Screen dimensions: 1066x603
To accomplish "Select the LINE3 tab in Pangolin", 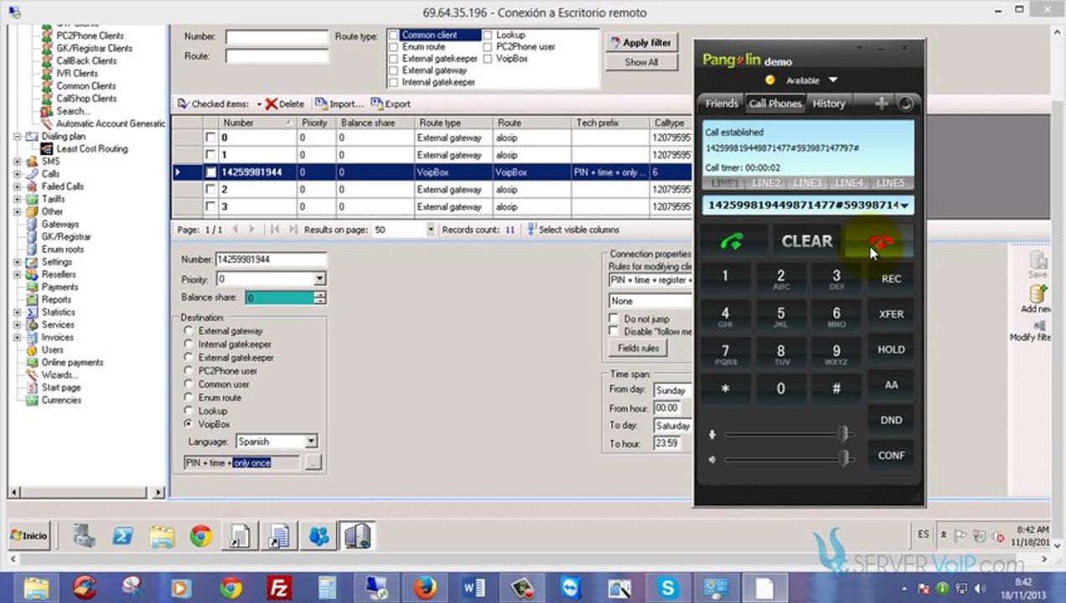I will click(x=808, y=183).
